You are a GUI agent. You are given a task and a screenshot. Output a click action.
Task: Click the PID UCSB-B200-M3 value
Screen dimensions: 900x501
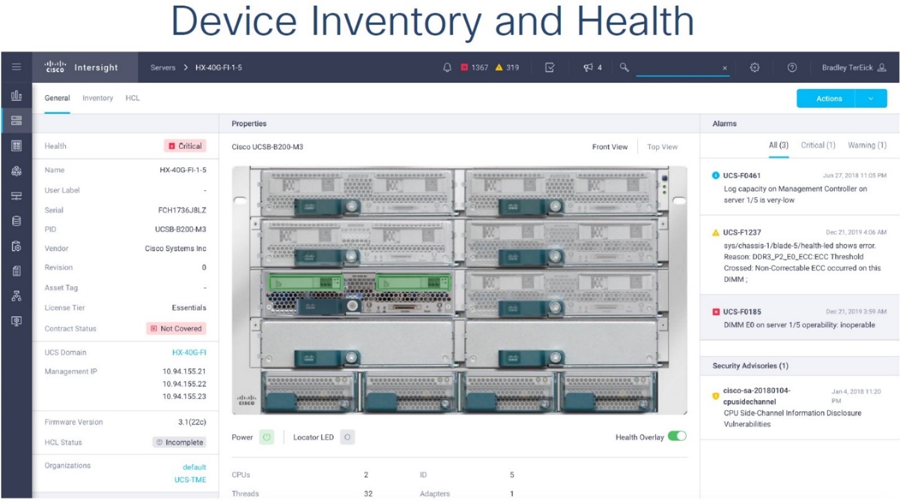pyautogui.click(x=181, y=229)
